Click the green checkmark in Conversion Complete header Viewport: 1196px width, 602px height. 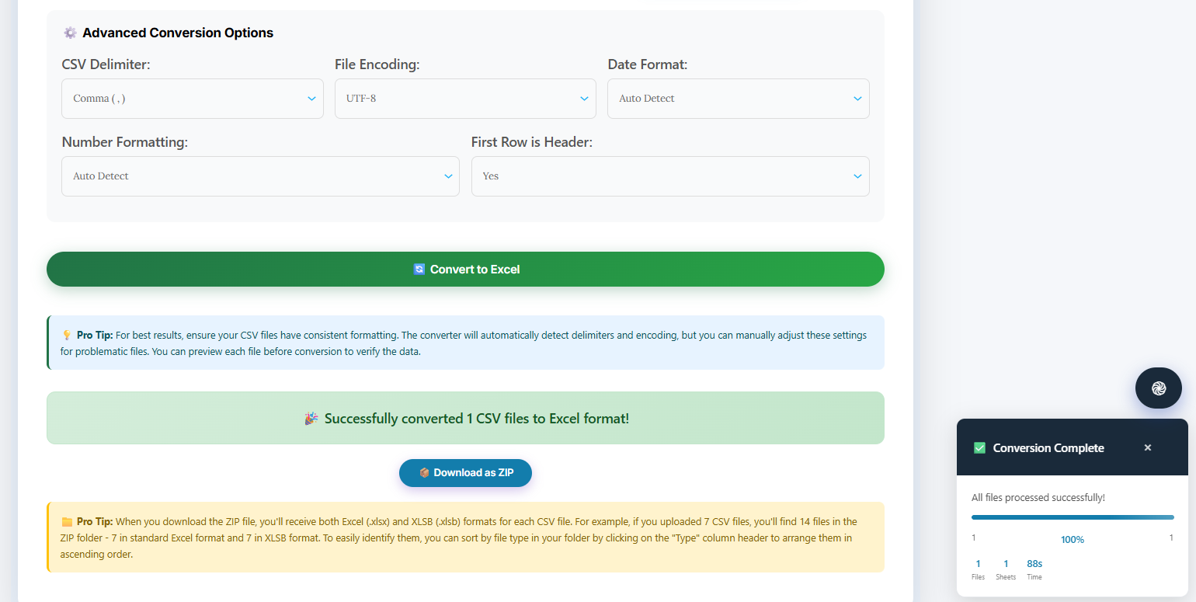click(979, 448)
